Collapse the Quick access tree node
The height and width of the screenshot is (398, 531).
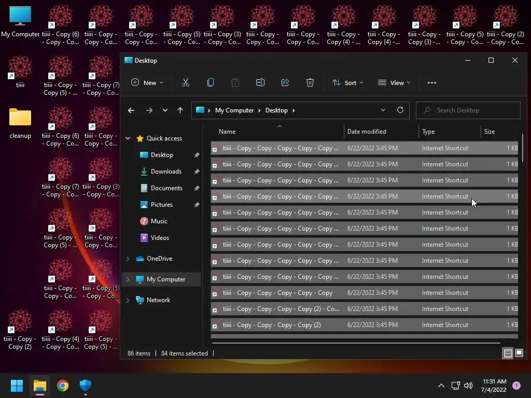(x=128, y=138)
